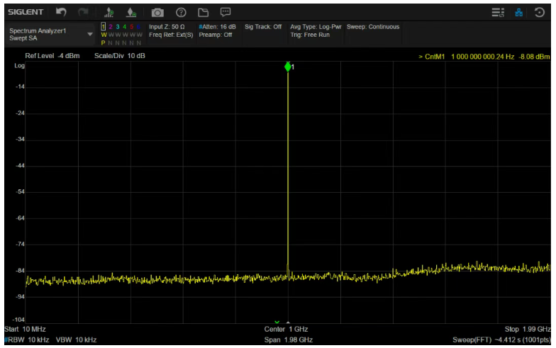Click the preset reset circular arrow icon

click(539, 13)
